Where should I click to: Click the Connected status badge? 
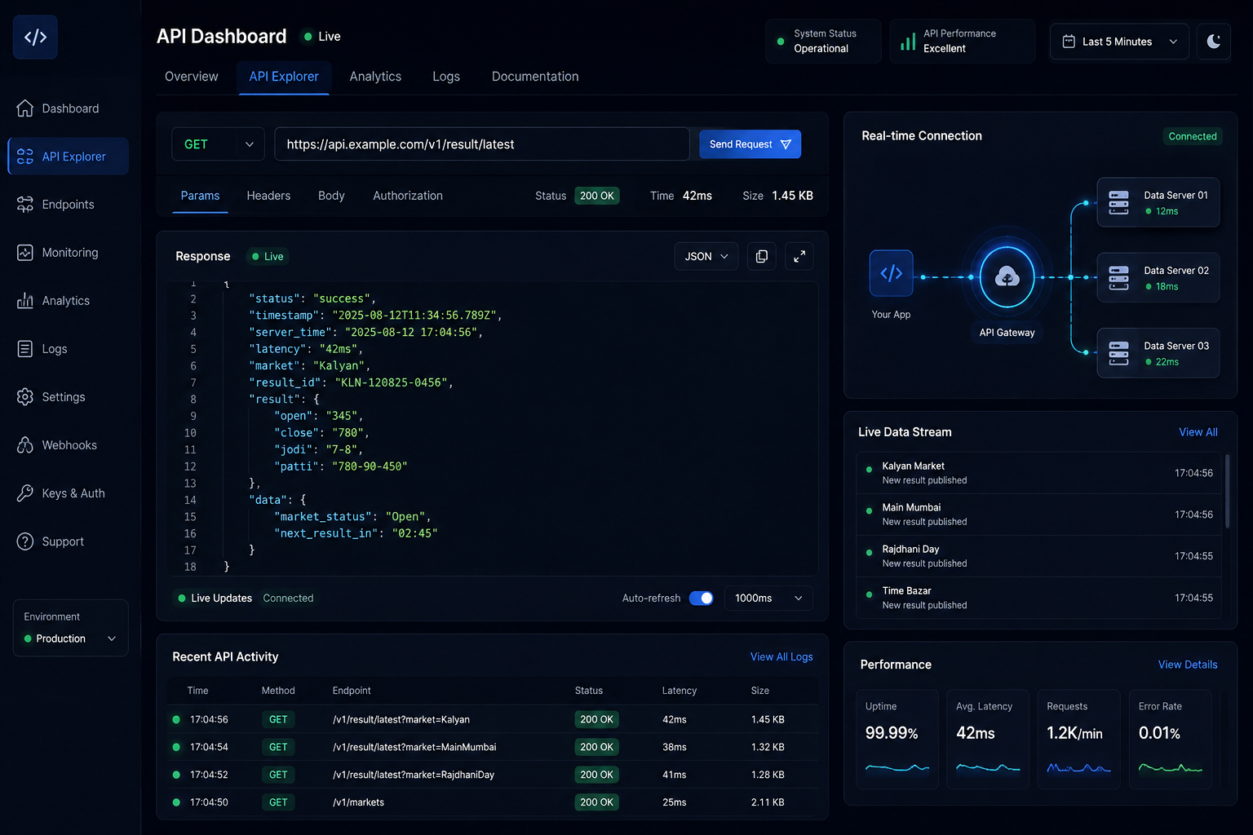[x=1193, y=136]
